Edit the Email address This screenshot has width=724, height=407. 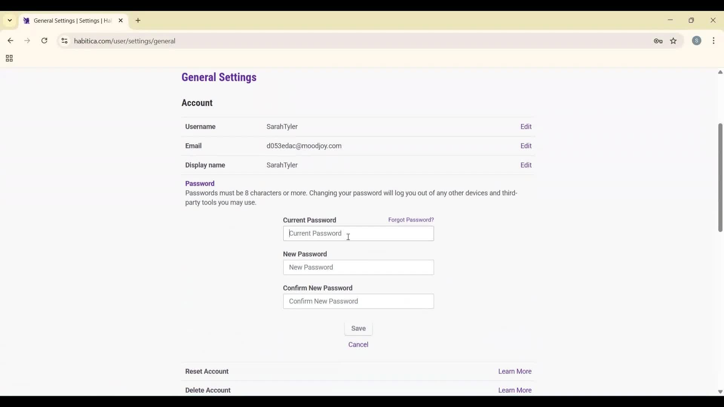[x=526, y=146]
